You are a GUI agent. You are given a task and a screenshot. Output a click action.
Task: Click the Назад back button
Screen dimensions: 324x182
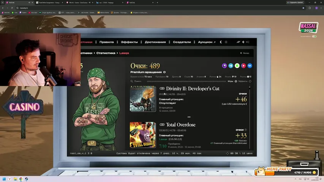[245, 53]
